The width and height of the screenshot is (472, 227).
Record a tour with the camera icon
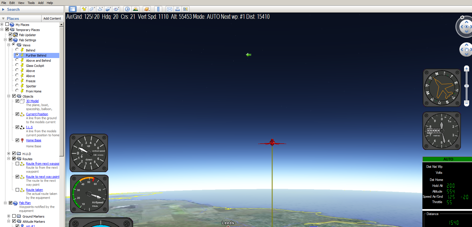(x=116, y=9)
